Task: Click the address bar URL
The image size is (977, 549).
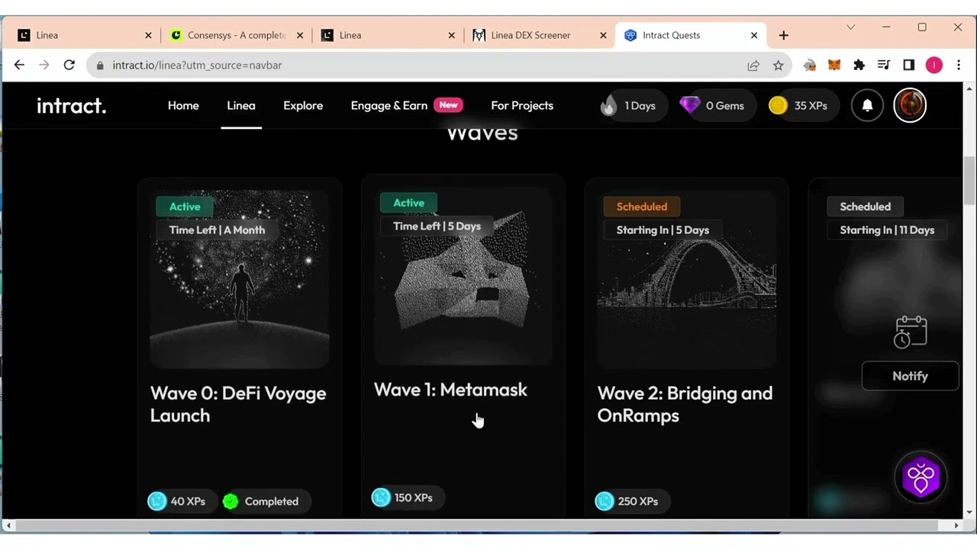Action: click(197, 66)
